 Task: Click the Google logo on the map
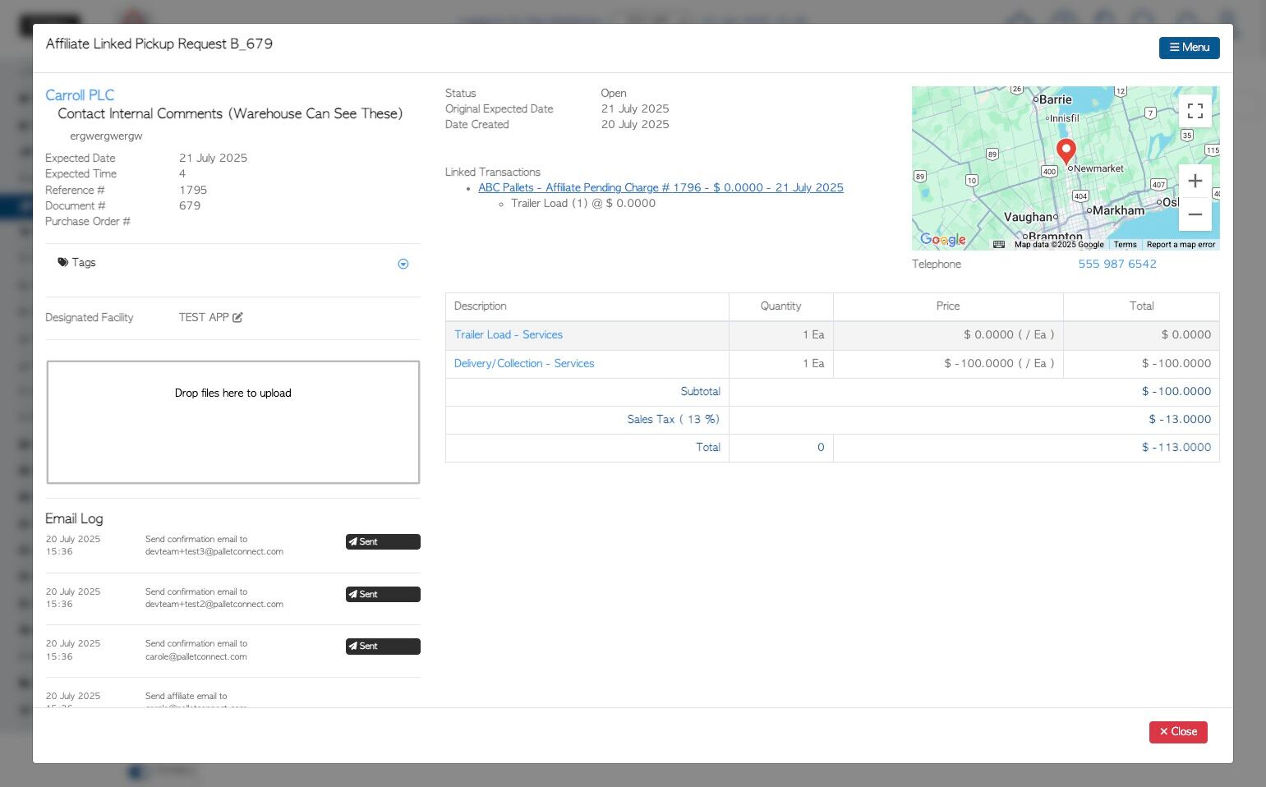[x=943, y=239]
